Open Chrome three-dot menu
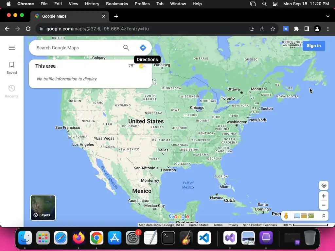 tap(328, 29)
